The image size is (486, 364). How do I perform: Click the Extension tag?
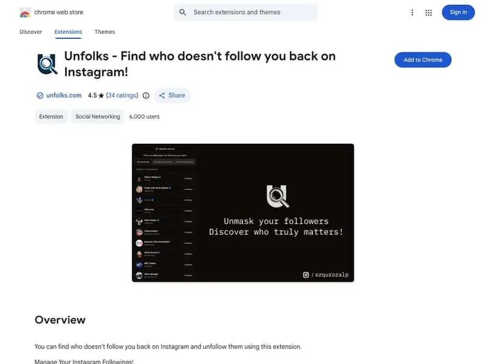point(50,116)
